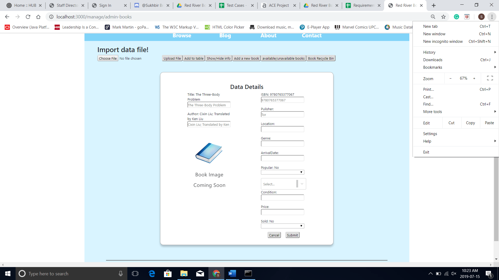Click the Book Recycle Bin button

click(x=321, y=58)
